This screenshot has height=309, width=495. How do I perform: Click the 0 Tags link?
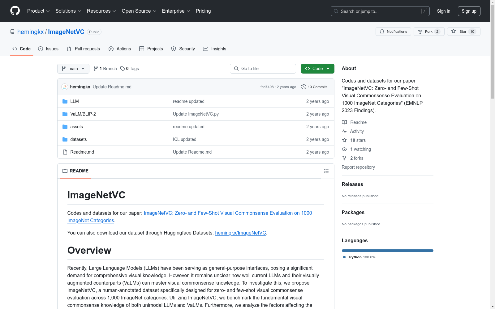tap(130, 69)
